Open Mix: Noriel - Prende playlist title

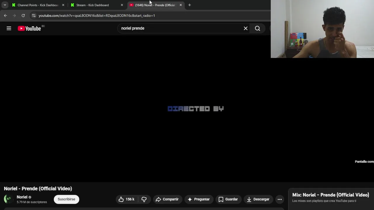pyautogui.click(x=331, y=195)
